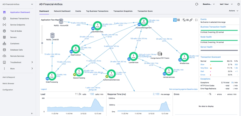241x116 pixels.
Task: Expand the Application Flow Map dropdown
Action: pos(61,20)
